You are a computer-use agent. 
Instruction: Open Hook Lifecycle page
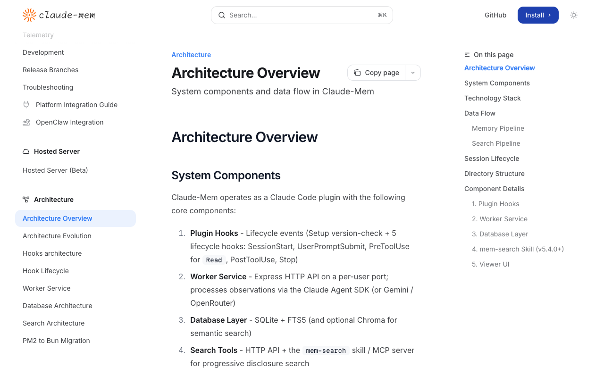[x=46, y=271]
